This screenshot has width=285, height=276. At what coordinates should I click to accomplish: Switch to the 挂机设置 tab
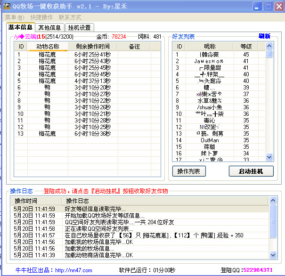pyautogui.click(x=79, y=28)
